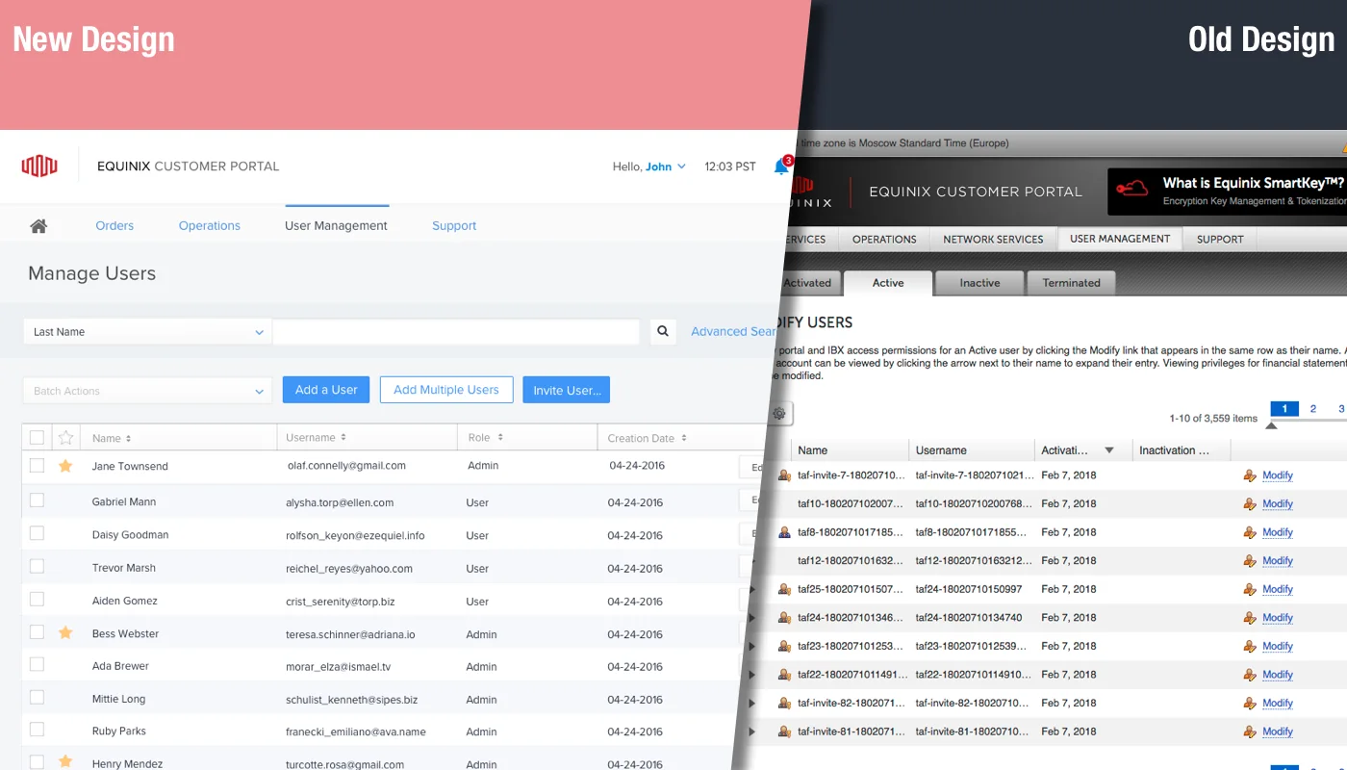Image resolution: width=1347 pixels, height=770 pixels.
Task: Expand the taf23 row with its arrow
Action: point(752,646)
